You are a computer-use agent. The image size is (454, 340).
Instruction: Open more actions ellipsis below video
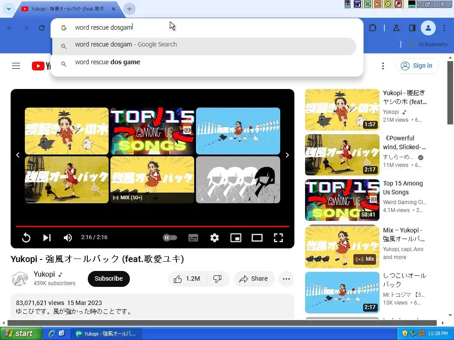coord(286,279)
